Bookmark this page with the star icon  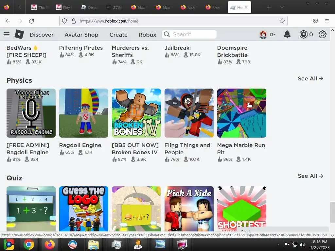pos(282,21)
